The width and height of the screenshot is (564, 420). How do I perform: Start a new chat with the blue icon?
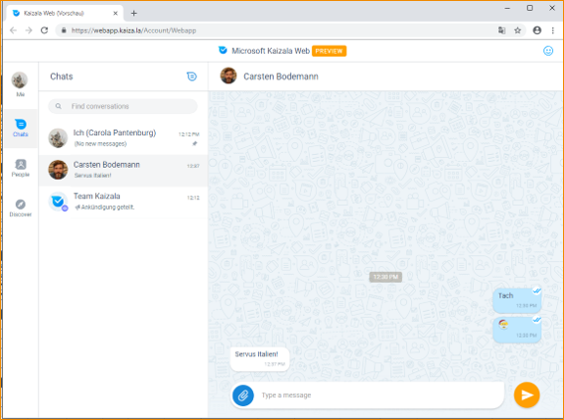click(191, 77)
